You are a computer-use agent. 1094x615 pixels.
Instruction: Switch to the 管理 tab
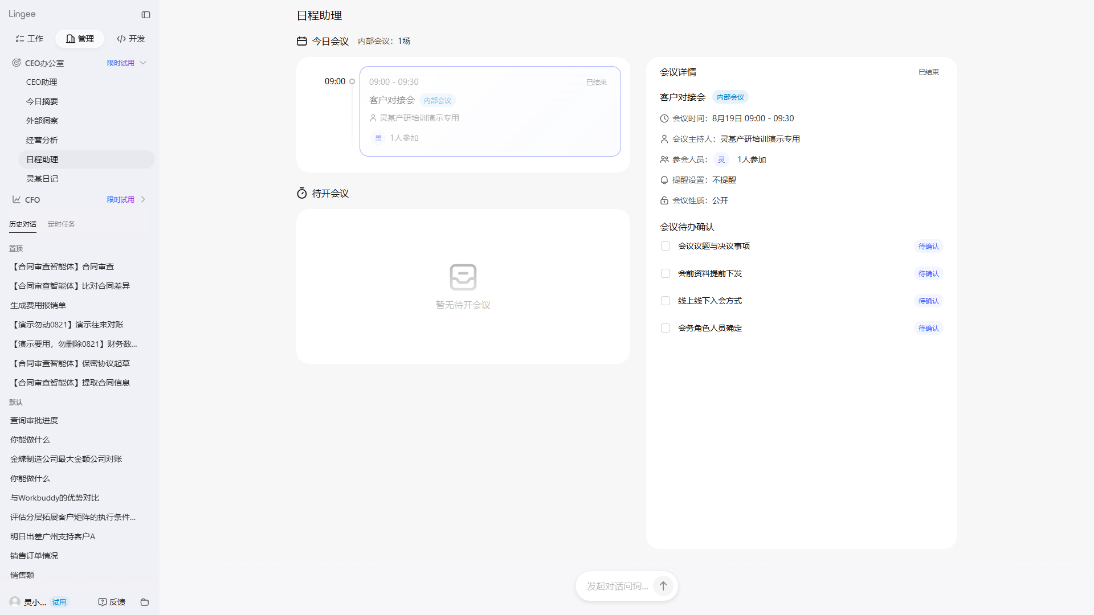click(x=80, y=39)
